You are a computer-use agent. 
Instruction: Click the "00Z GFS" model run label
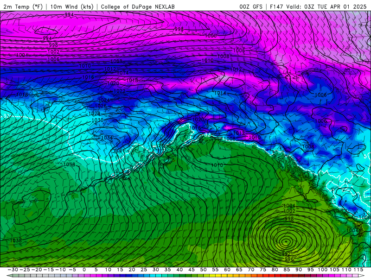pyautogui.click(x=251, y=6)
